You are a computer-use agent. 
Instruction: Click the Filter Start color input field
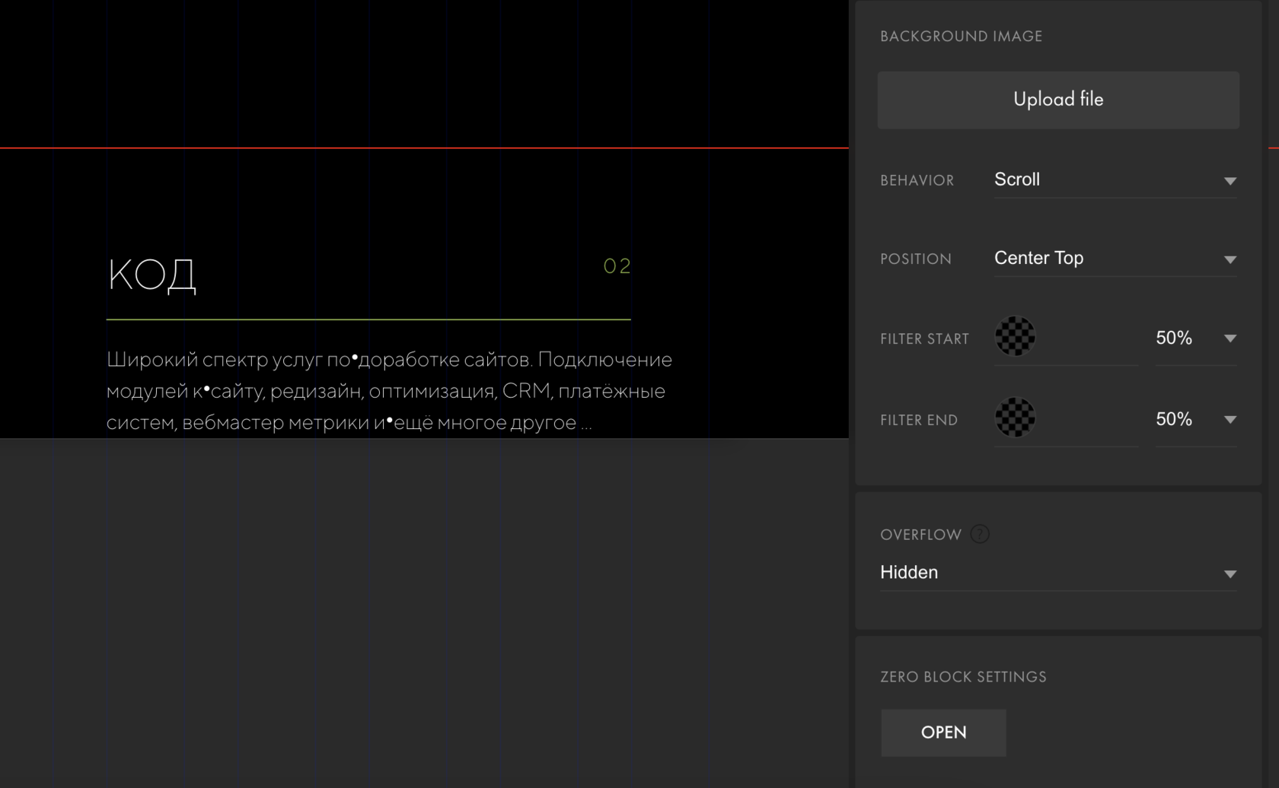(1067, 338)
